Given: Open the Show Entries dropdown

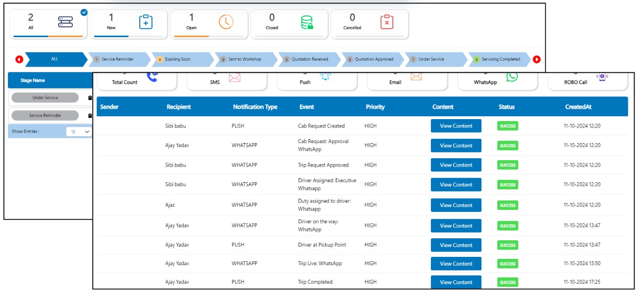Looking at the screenshot, I should click(79, 131).
